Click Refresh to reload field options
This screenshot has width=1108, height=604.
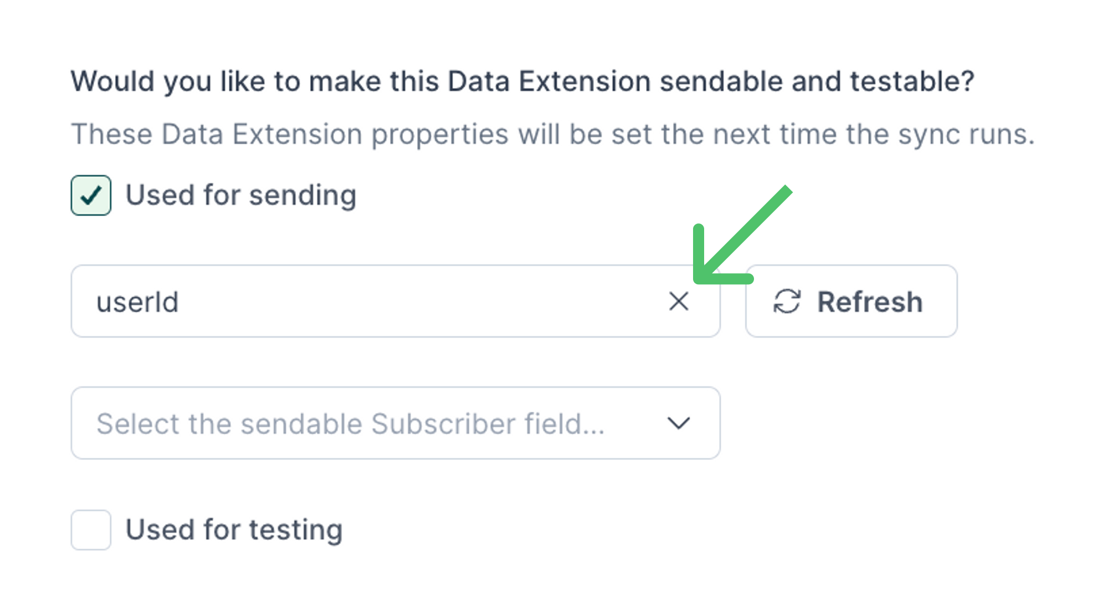[x=851, y=301]
